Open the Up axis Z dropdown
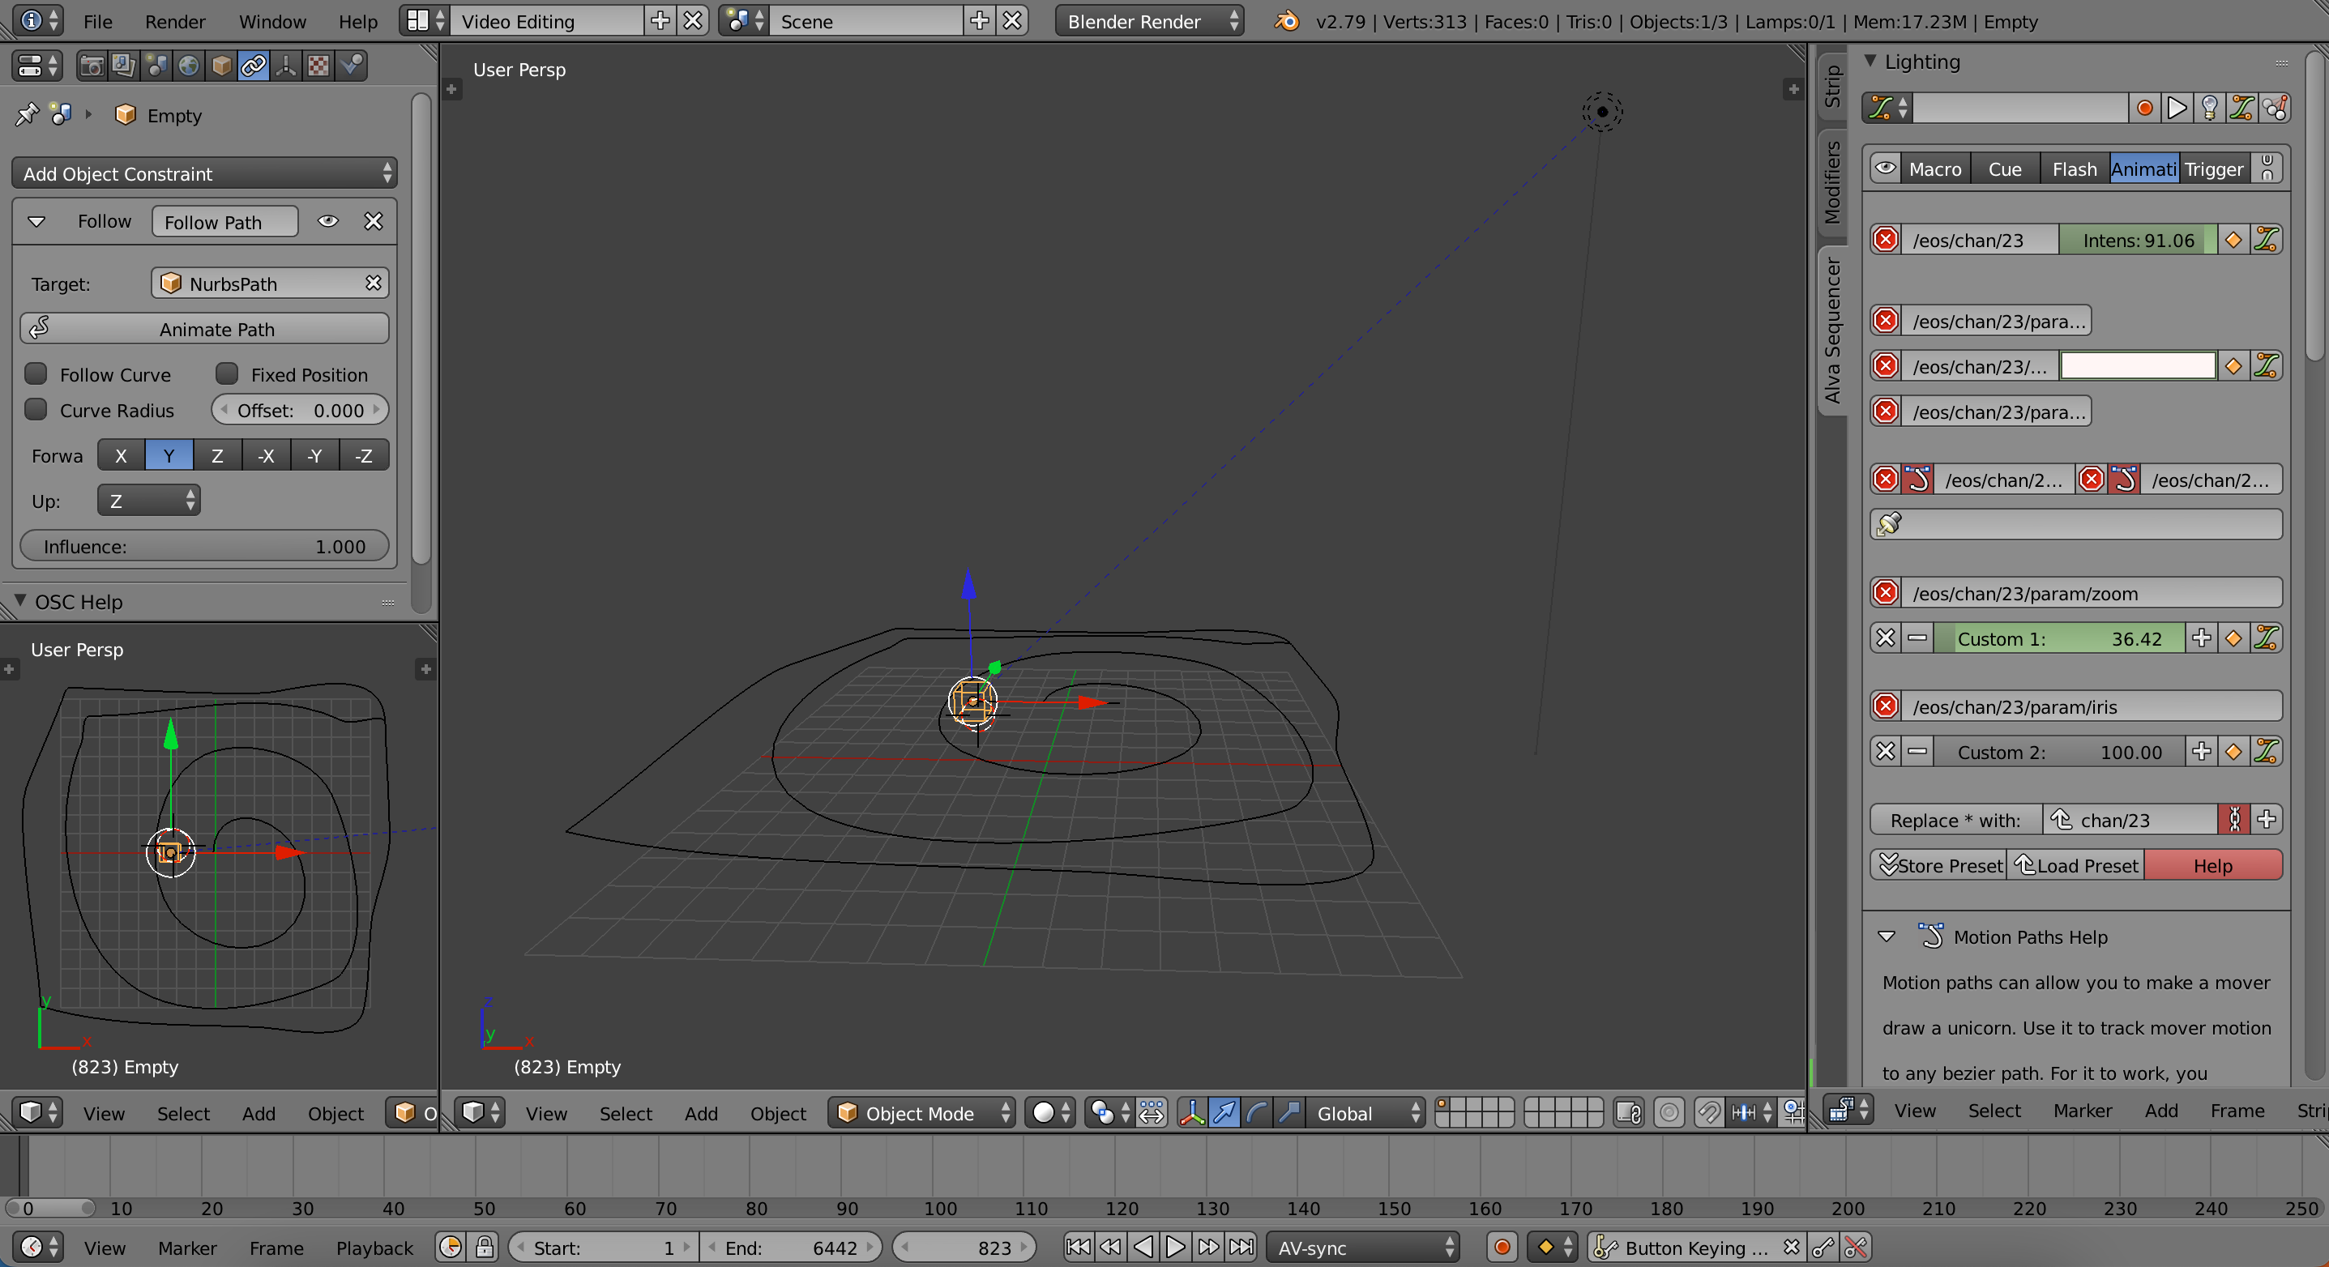This screenshot has width=2329, height=1267. coord(149,501)
